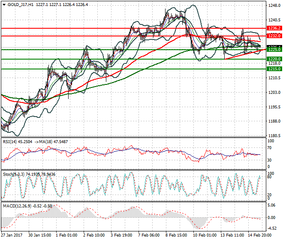Click the 13 Feb 11:00 time axis label

(x=232, y=235)
